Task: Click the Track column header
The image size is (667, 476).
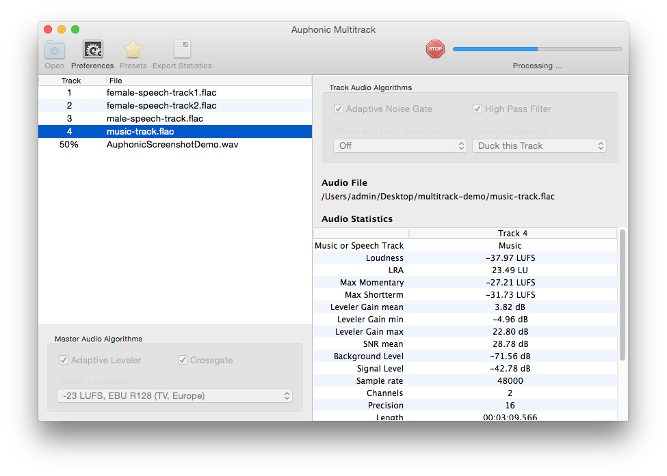Action: [71, 81]
